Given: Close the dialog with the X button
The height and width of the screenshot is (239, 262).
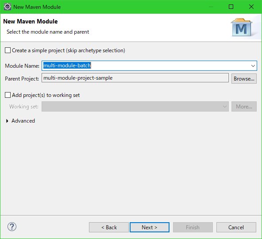Looking at the screenshot, I should pos(251,7).
